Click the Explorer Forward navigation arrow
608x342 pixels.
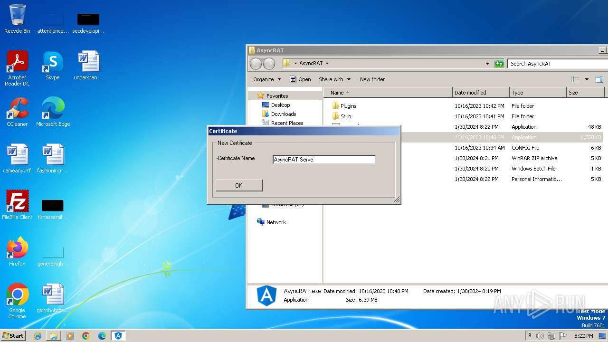tap(269, 64)
